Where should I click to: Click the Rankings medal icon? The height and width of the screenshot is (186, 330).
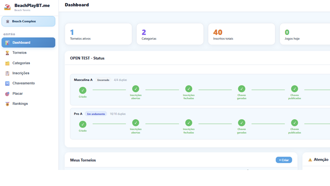(x=8, y=104)
